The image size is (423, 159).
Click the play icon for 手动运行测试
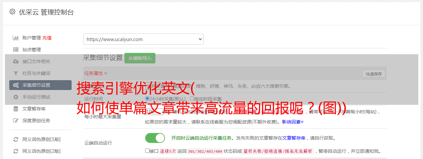16,97
